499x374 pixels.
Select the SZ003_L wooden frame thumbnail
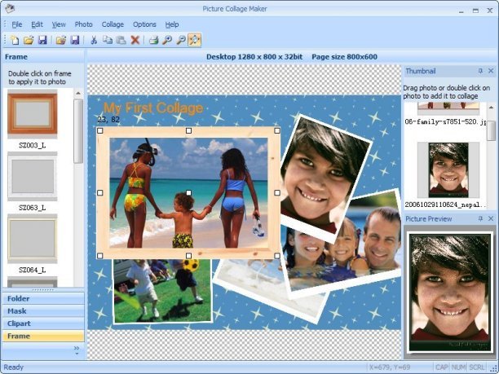tap(33, 113)
